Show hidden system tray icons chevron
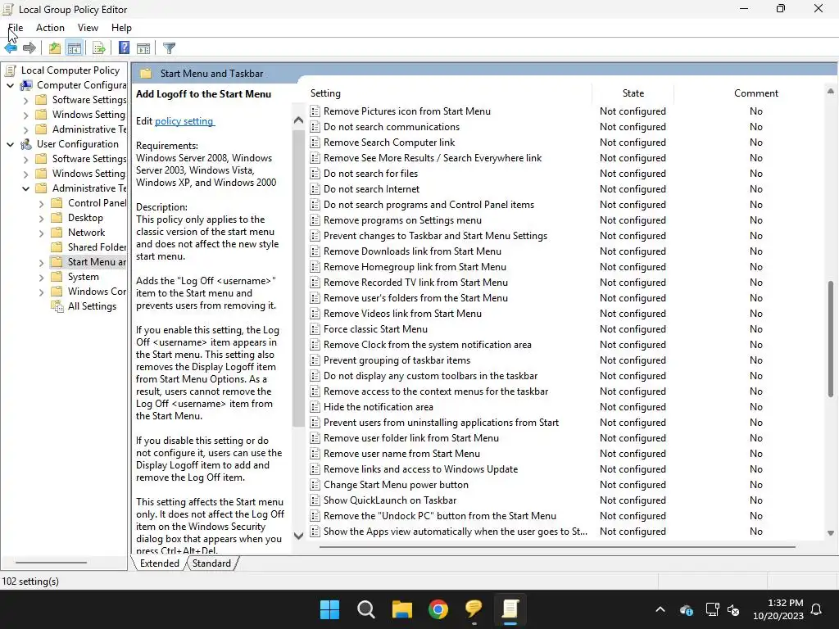The height and width of the screenshot is (629, 839). click(x=660, y=609)
